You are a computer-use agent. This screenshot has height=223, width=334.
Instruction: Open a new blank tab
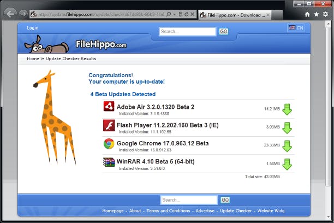coord(277,15)
